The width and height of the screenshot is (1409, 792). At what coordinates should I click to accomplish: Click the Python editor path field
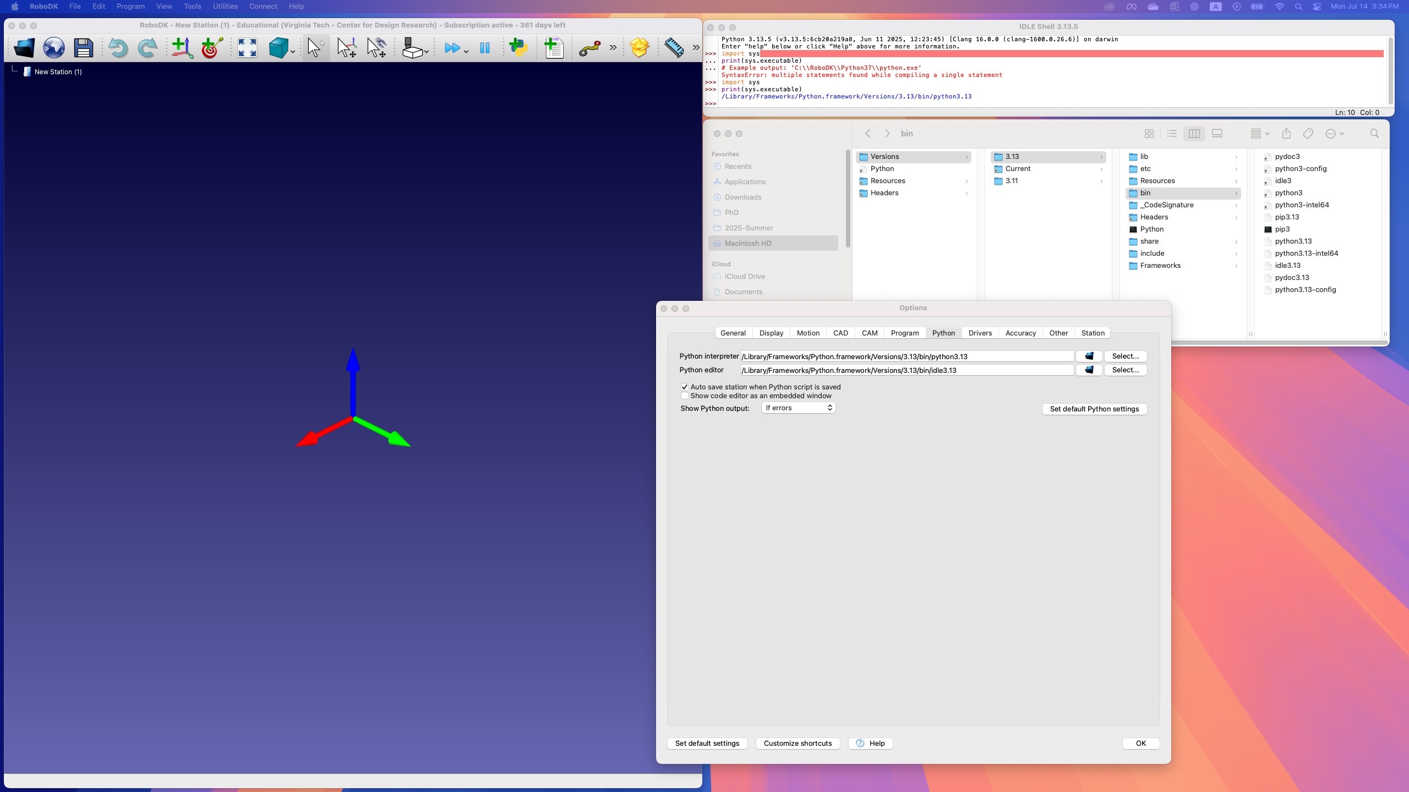tap(906, 370)
